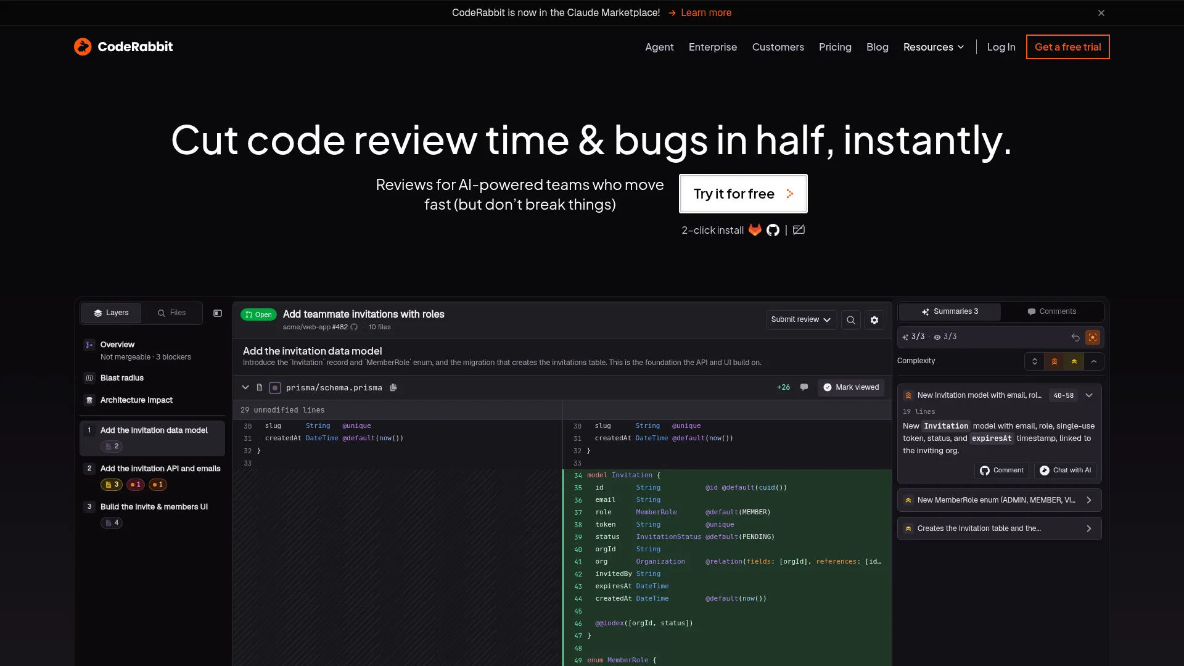Click the Try it for free button
The width and height of the screenshot is (1184, 666).
click(743, 194)
